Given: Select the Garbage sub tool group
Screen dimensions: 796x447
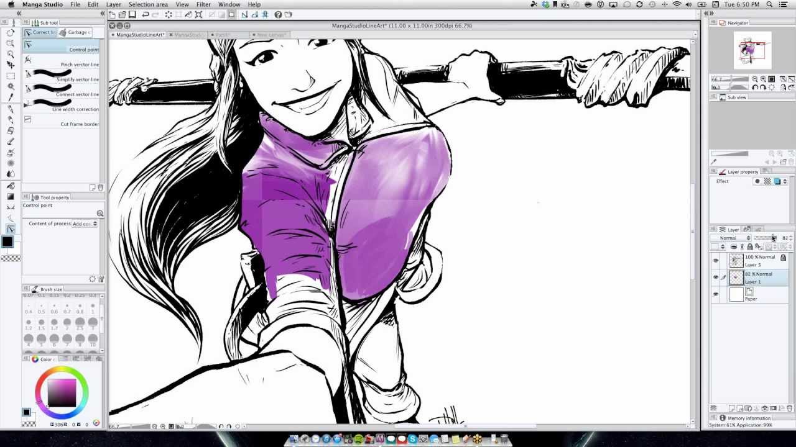Looking at the screenshot, I should click(x=78, y=32).
